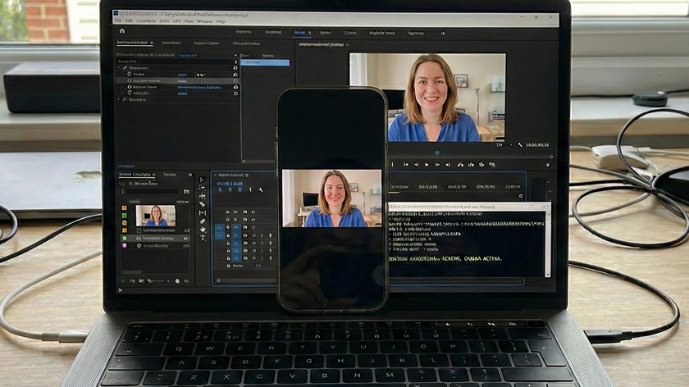Select the Selection arrow tool

(x=202, y=180)
